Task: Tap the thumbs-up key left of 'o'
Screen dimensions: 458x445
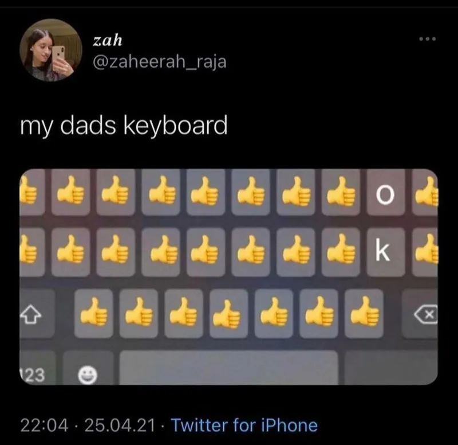Action: [341, 192]
